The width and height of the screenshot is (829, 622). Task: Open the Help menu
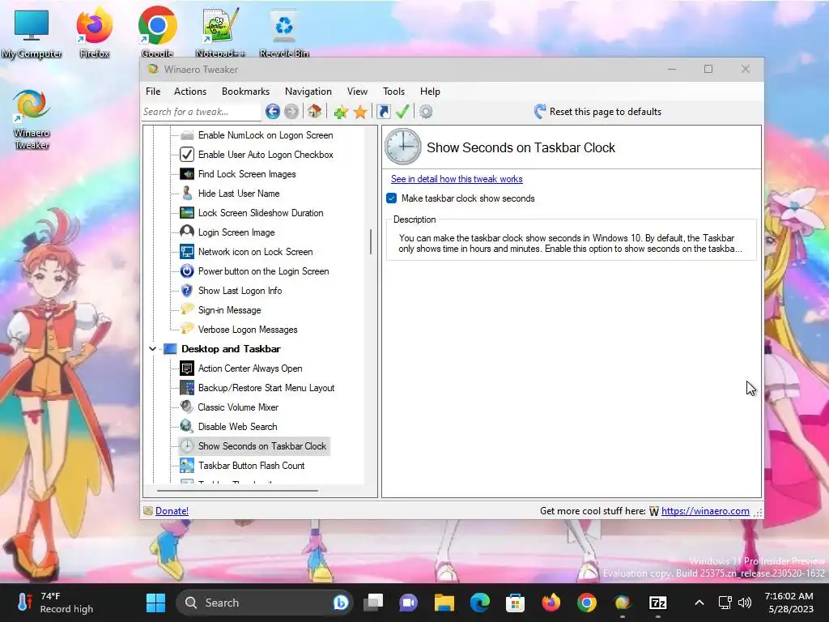pyautogui.click(x=430, y=92)
